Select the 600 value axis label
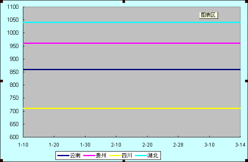Screen dimensions: 248x162 (x=14, y=137)
